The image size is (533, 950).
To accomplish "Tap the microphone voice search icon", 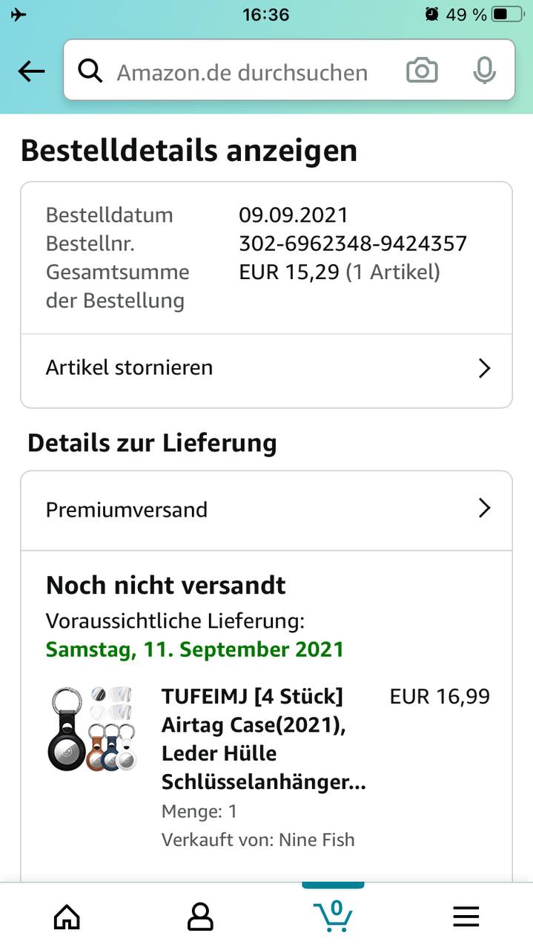I will 484,71.
